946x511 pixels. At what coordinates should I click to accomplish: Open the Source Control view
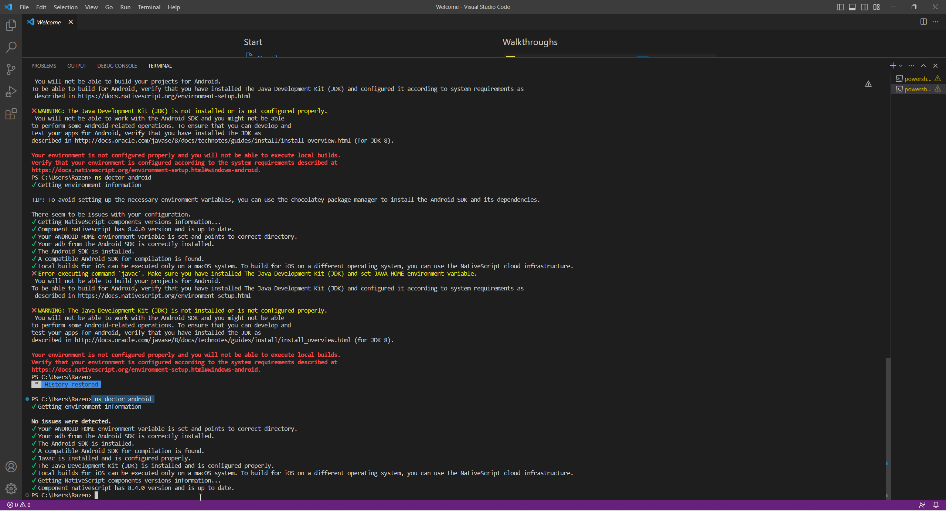coord(11,69)
